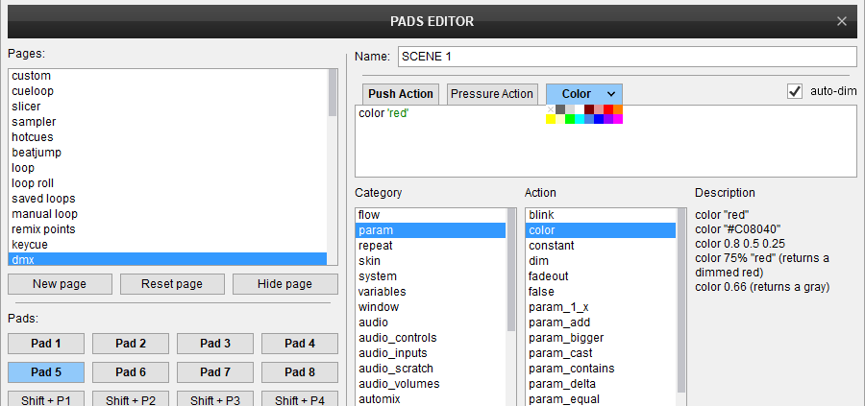865x406 pixels.
Task: Click the Hide page button
Action: tap(285, 284)
